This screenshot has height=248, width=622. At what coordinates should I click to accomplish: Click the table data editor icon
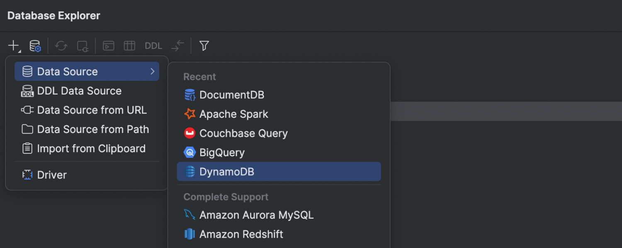pyautogui.click(x=129, y=45)
